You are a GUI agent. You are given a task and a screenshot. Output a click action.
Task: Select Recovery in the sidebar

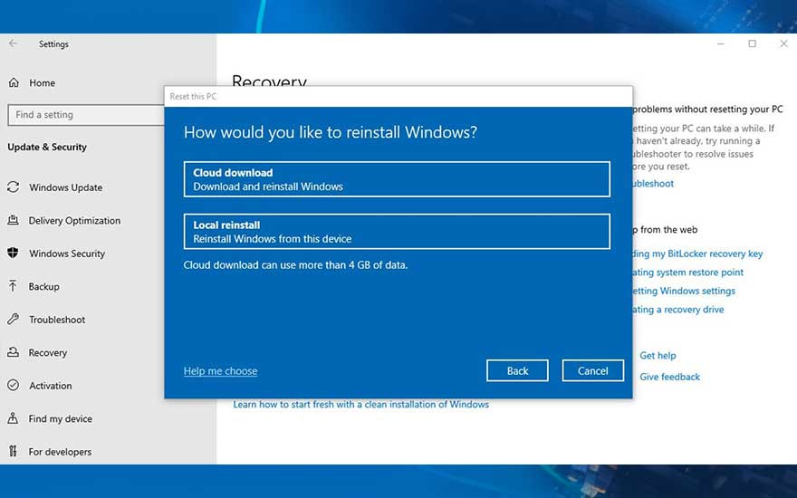47,352
